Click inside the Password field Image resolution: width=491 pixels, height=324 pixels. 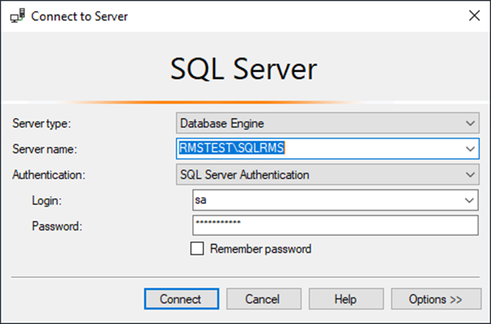pyautogui.click(x=335, y=225)
